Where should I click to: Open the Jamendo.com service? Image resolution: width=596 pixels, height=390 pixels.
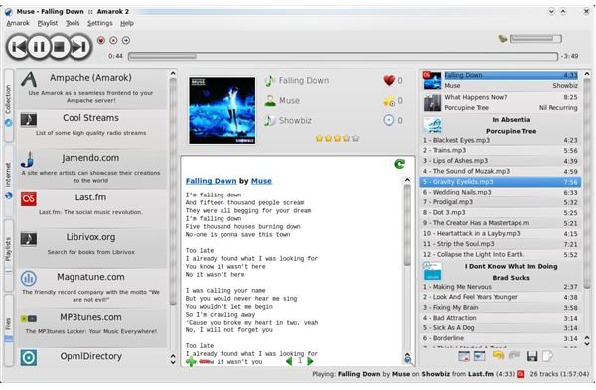coord(91,169)
